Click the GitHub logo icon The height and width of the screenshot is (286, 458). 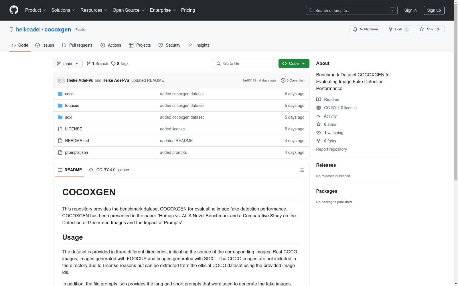[14, 10]
